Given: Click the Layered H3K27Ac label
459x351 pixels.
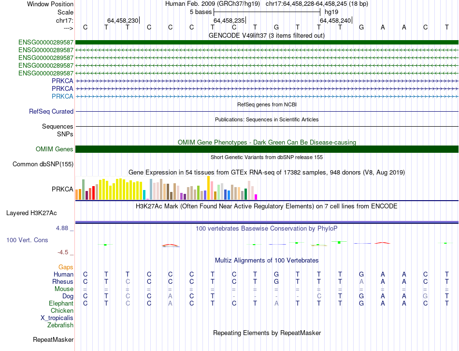Looking at the screenshot, I should (x=31, y=213).
